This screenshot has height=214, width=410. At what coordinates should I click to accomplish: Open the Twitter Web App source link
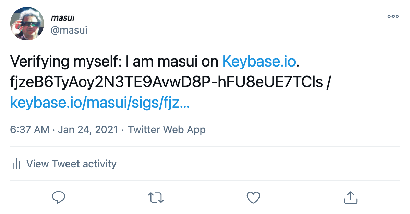167,130
